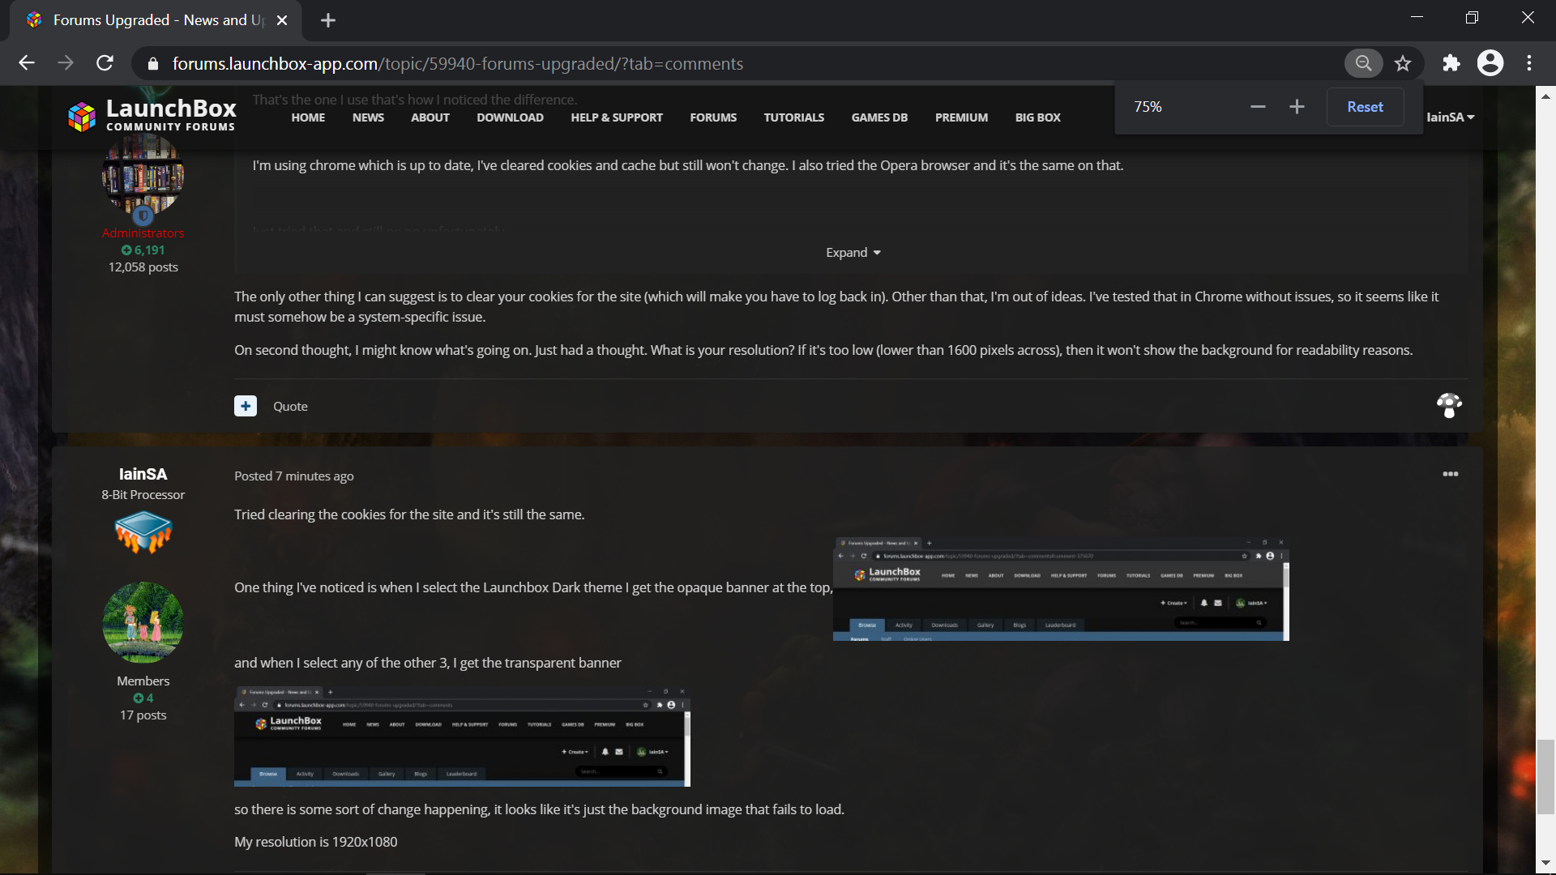This screenshot has height=875, width=1556.
Task: Click the LaunchBox cube logo
Action: (82, 117)
